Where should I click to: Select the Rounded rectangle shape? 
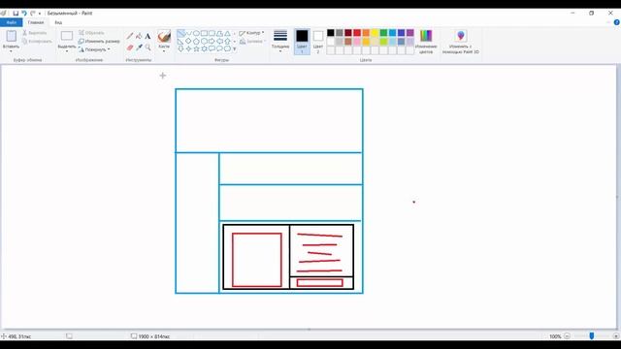[x=212, y=33]
